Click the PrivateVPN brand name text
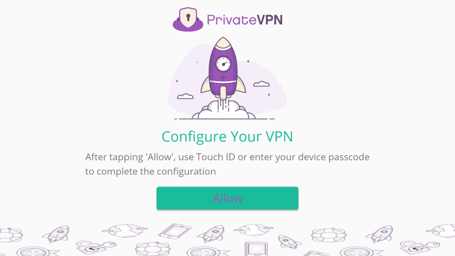 point(245,20)
